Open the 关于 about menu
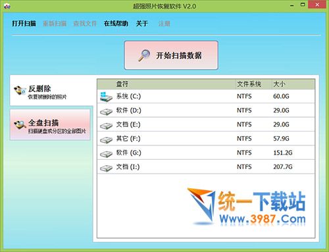329x252 pixels. point(142,23)
